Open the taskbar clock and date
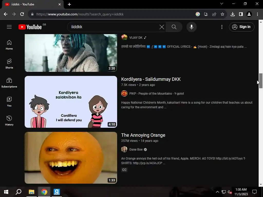This screenshot has width=263, height=197. (x=241, y=192)
